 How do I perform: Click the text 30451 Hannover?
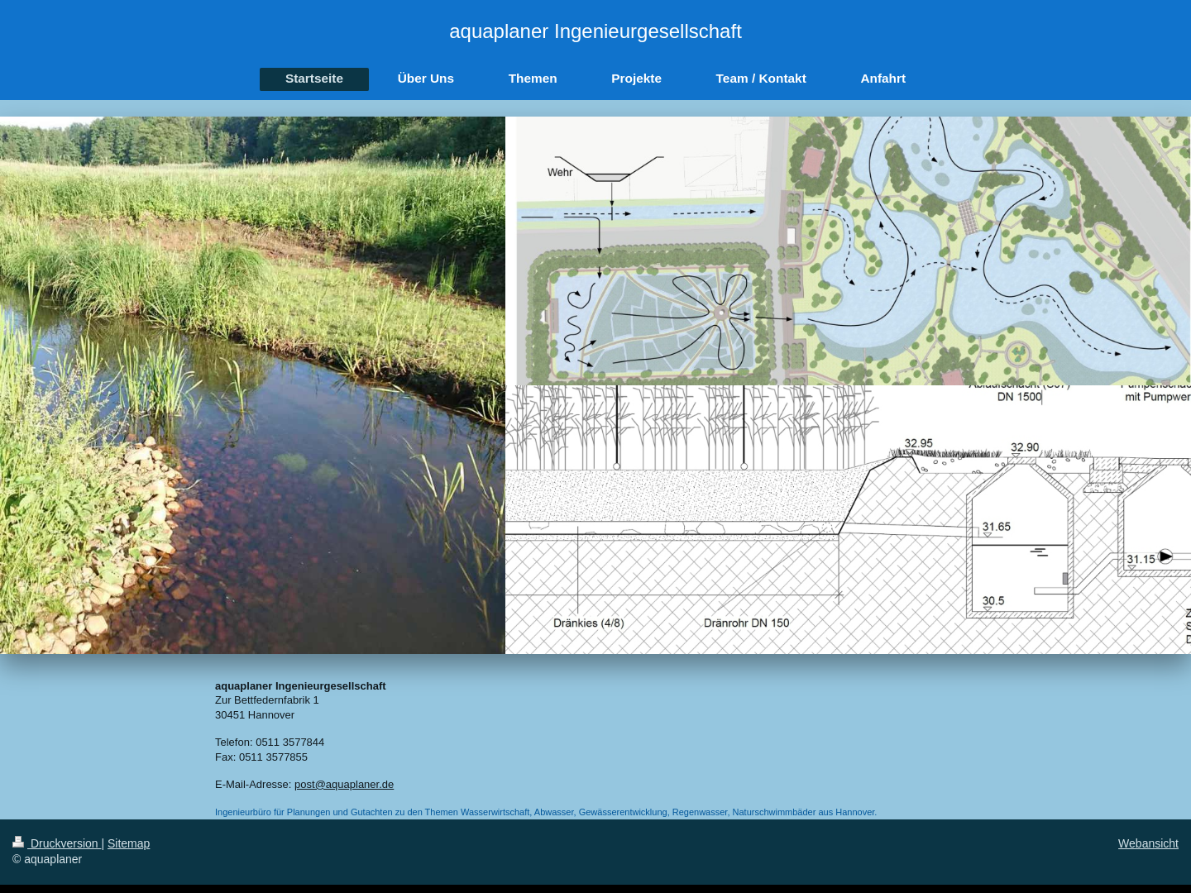tap(255, 715)
